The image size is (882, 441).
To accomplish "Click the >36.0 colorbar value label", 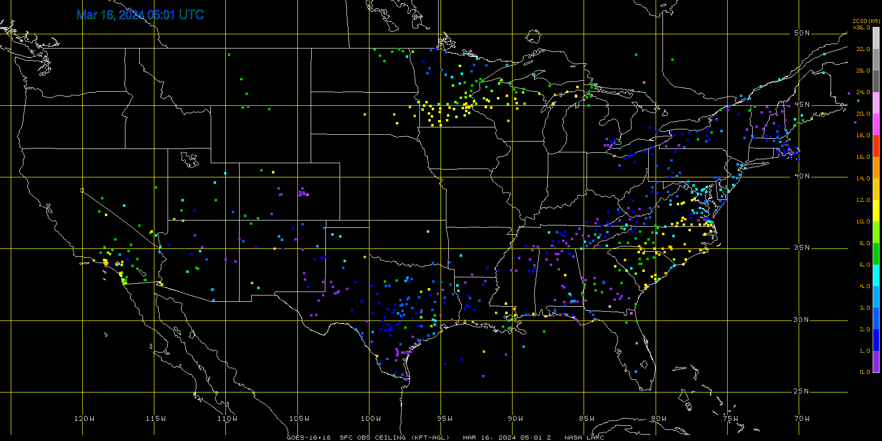I will coord(861,27).
